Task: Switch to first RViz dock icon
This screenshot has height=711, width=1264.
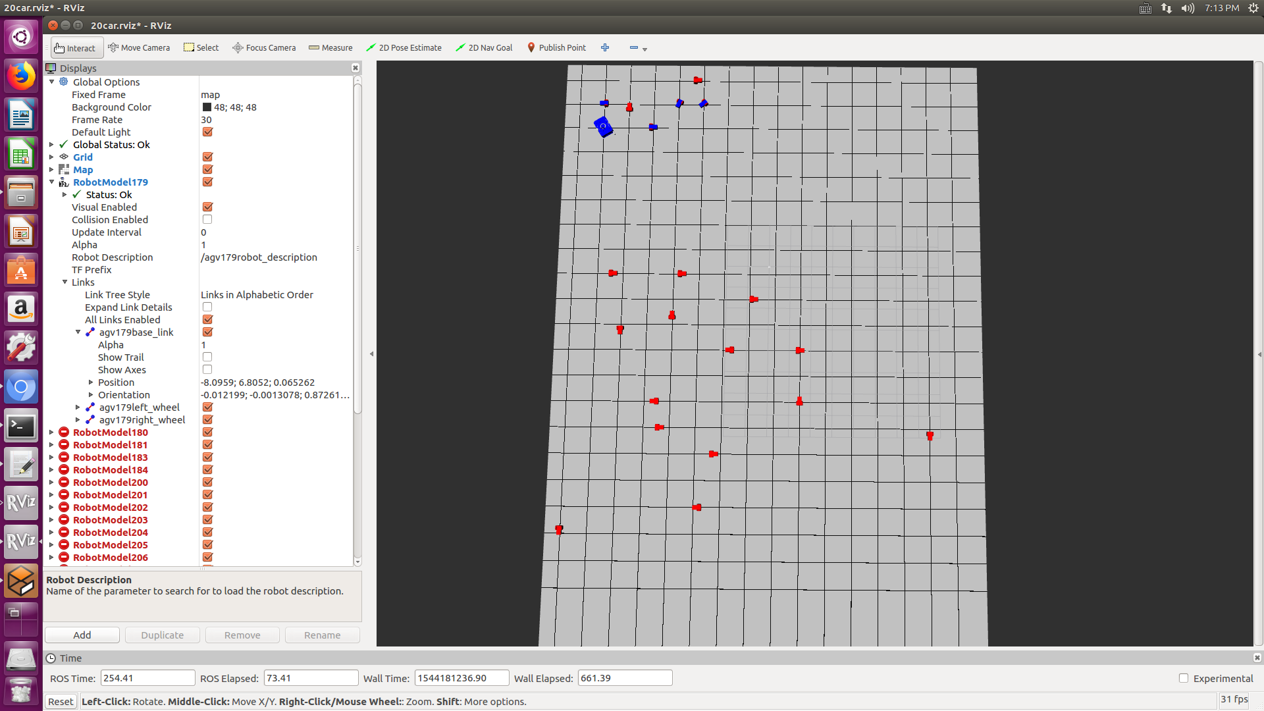Action: coord(21,503)
